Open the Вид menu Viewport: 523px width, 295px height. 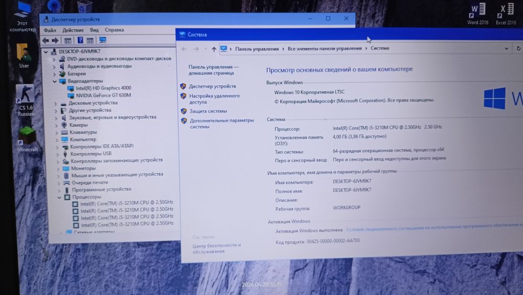tap(94, 30)
